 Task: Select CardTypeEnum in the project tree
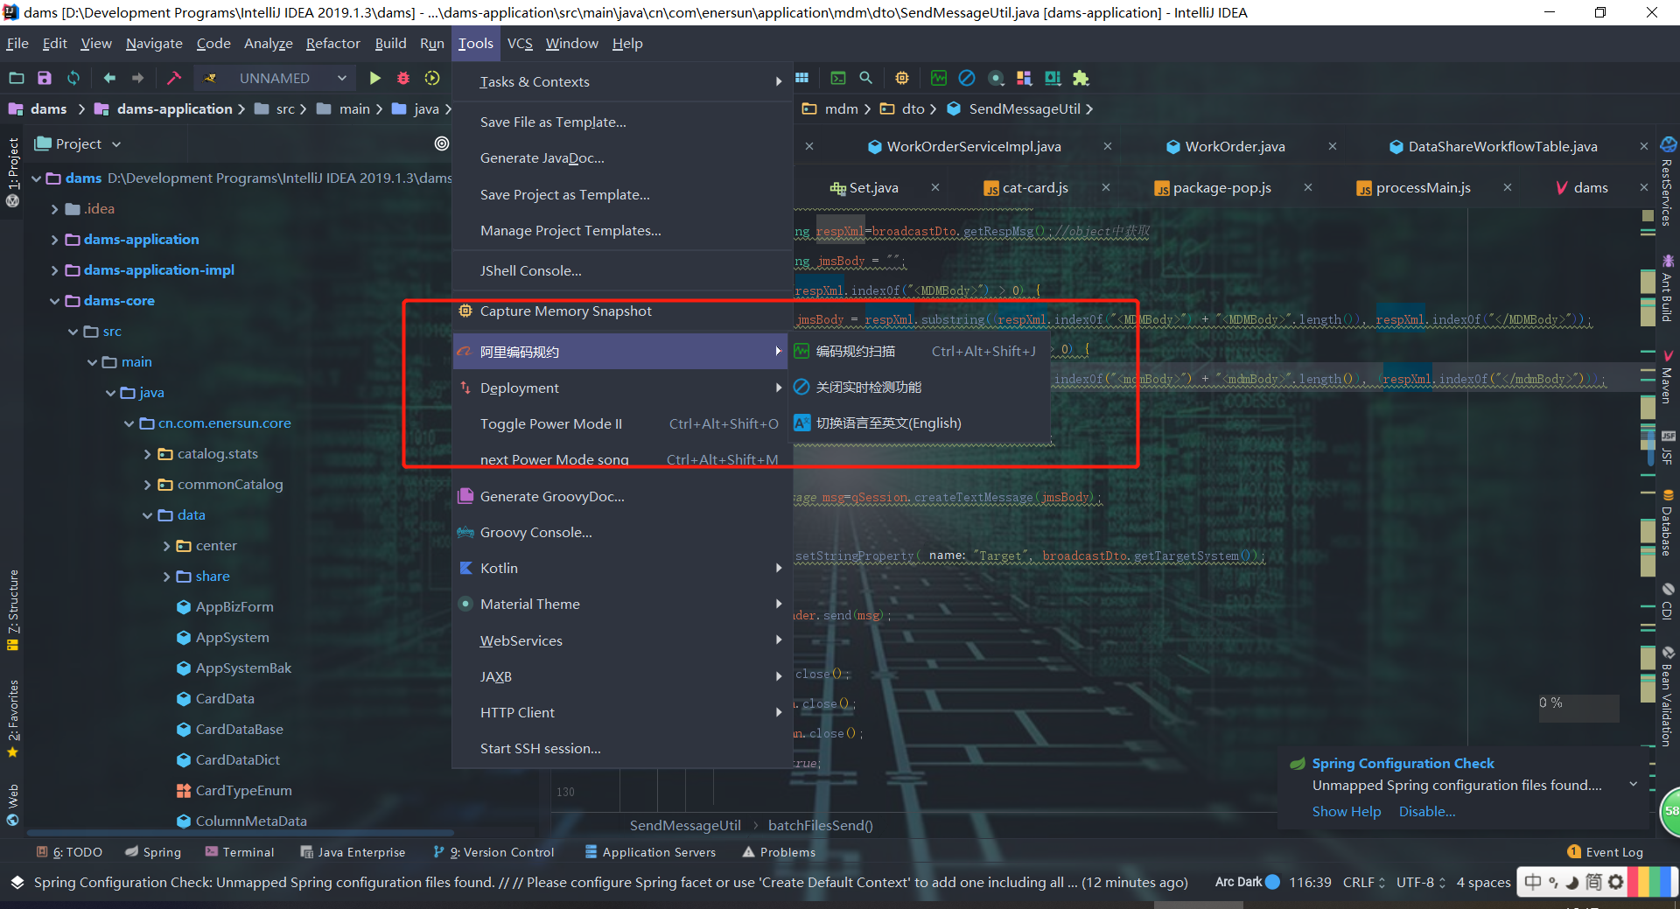(x=234, y=791)
